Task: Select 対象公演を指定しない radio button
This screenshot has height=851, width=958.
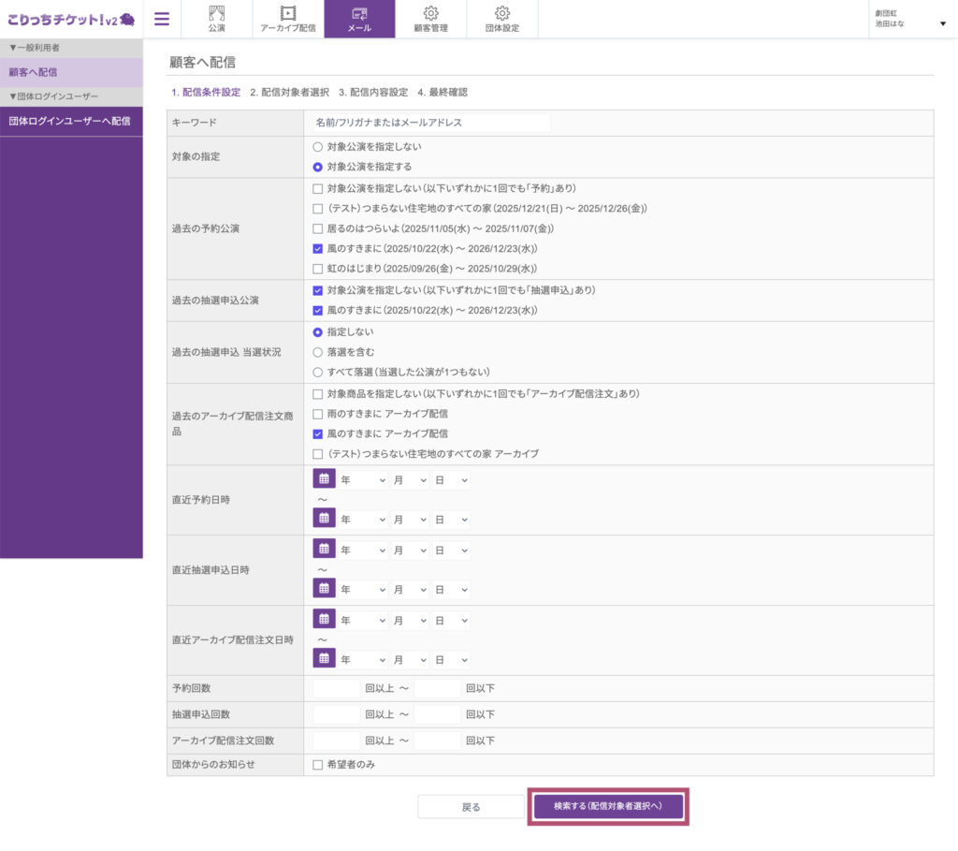Action: point(318,147)
